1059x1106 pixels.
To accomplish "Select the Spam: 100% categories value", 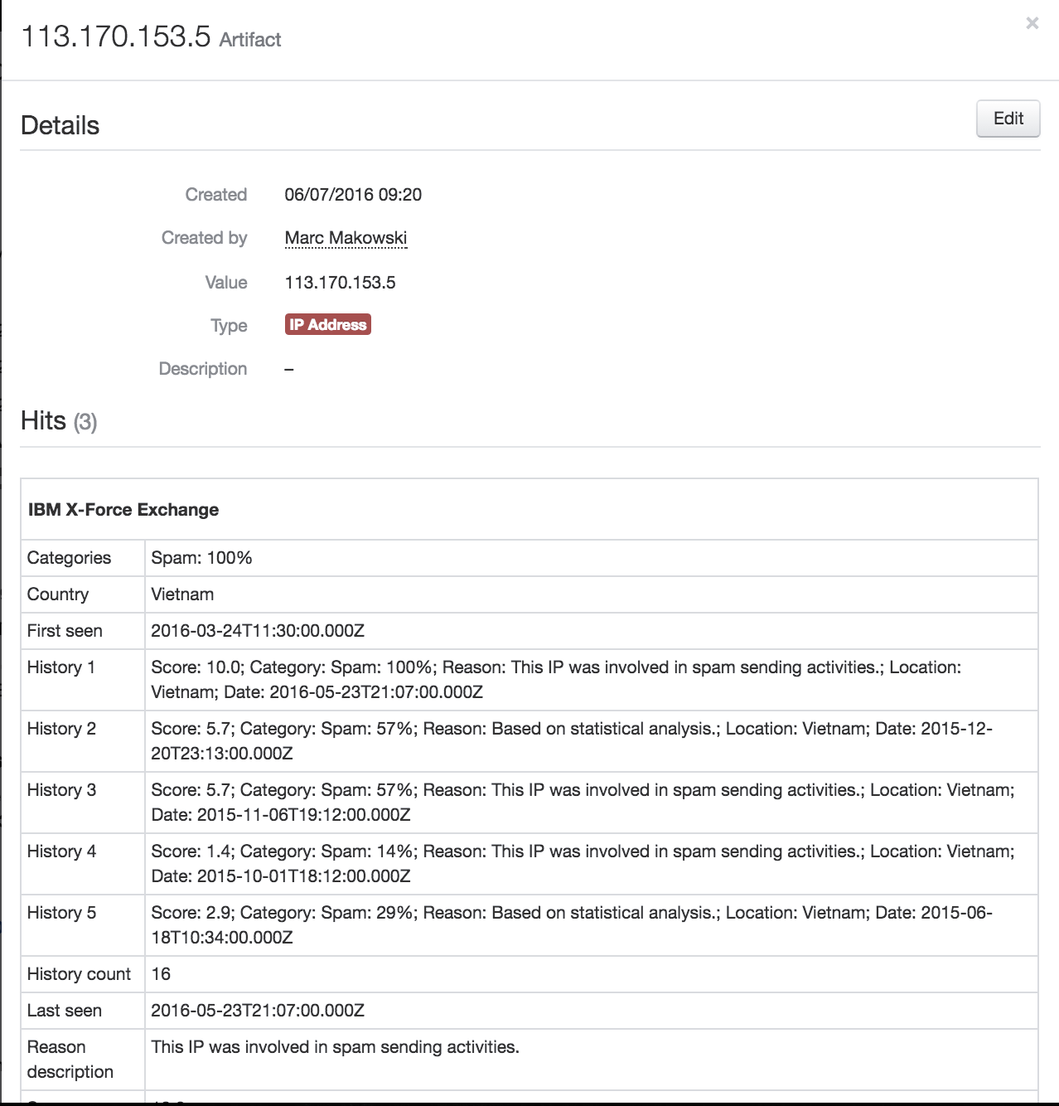I will coord(201,558).
